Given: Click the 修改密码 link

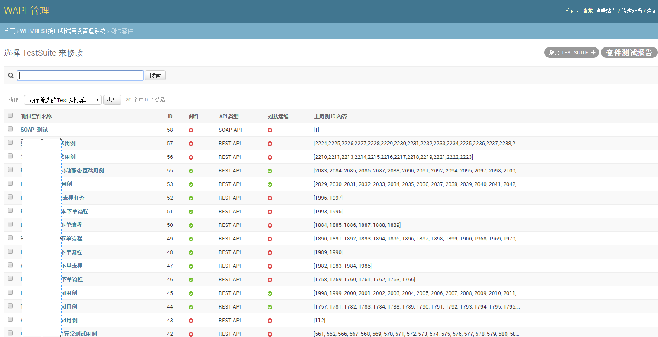Looking at the screenshot, I should tap(632, 11).
